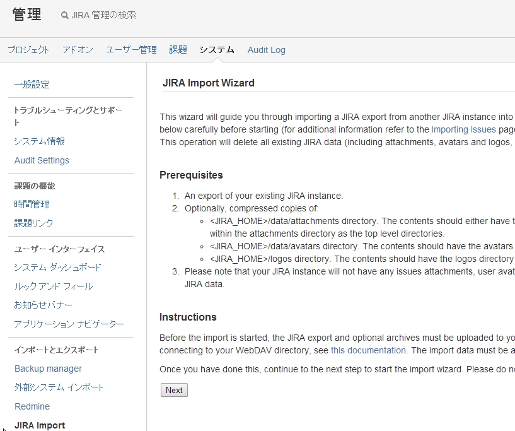The image size is (515, 431).
Task: Open 一般設定 in the sidebar
Action: [x=32, y=85]
